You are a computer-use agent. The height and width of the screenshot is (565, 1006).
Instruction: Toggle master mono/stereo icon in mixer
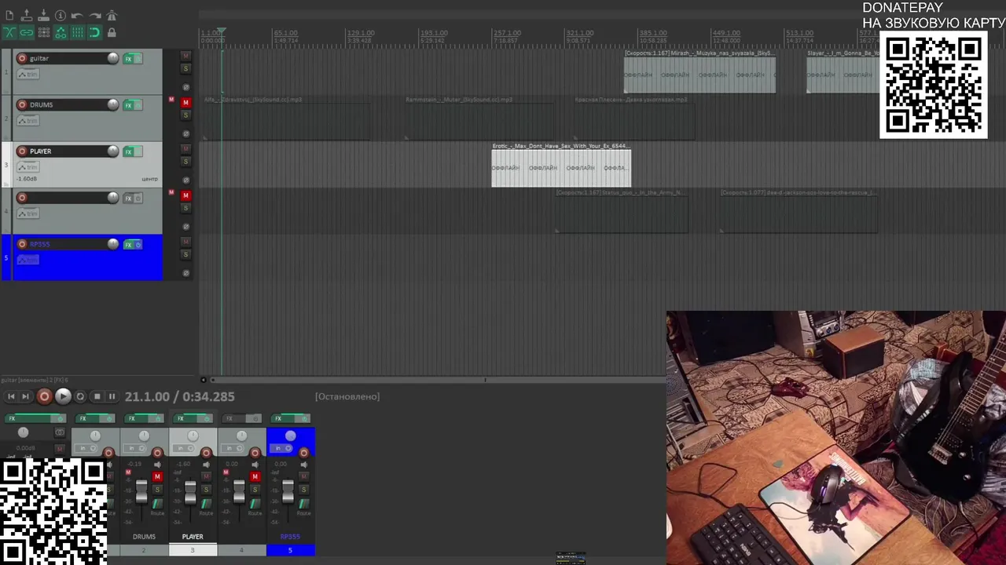tap(60, 432)
